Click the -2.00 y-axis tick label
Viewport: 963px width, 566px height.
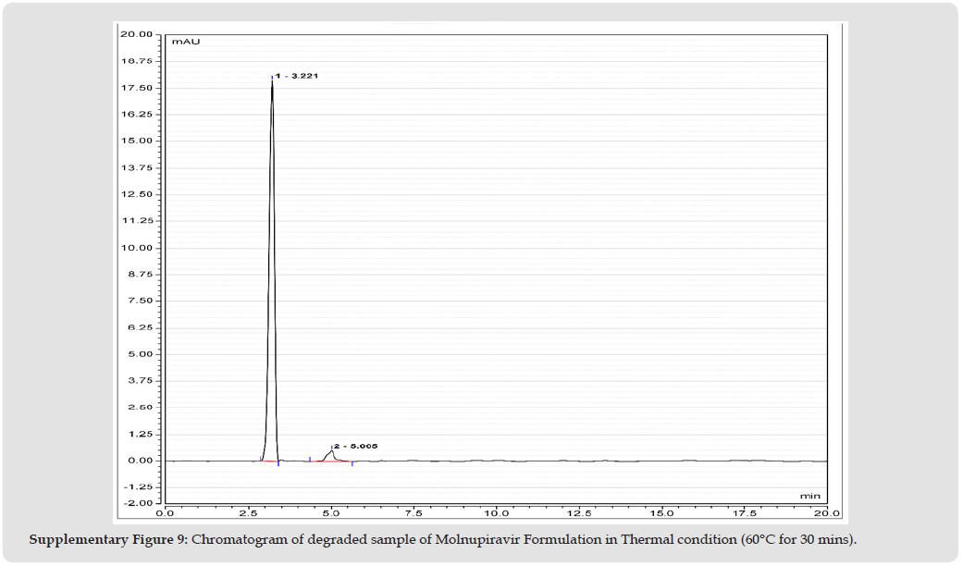point(138,503)
